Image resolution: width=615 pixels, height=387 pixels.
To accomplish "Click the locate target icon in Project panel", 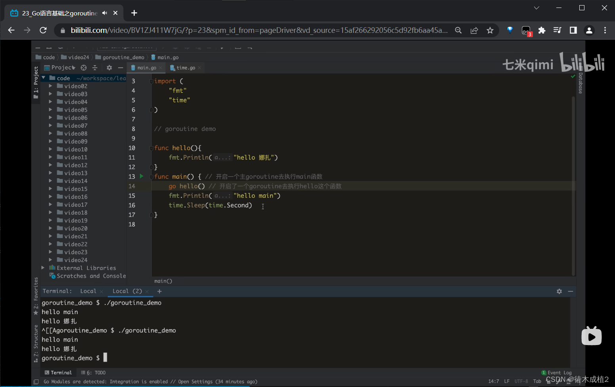I will (x=83, y=68).
